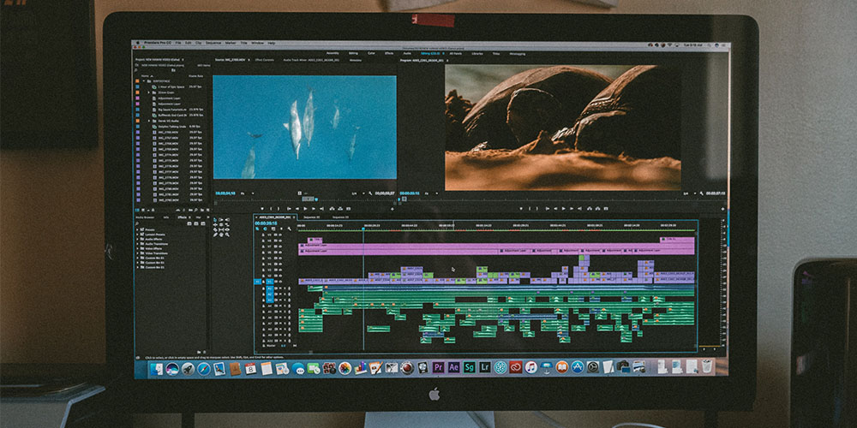Image resolution: width=857 pixels, height=428 pixels.
Task: Lock video track V1
Action: 263,282
